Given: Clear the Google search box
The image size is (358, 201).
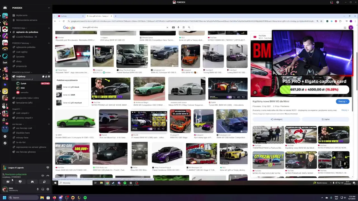Looking at the screenshot, I should click(167, 27).
